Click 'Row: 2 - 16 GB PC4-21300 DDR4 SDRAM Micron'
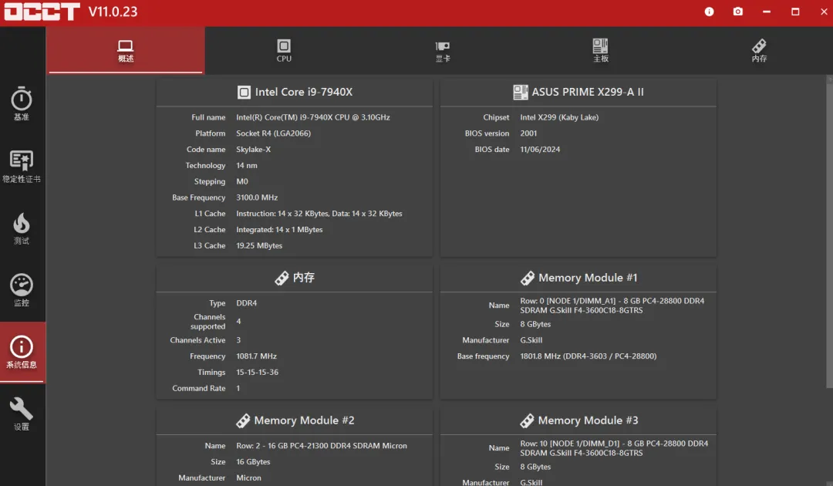 (x=322, y=446)
